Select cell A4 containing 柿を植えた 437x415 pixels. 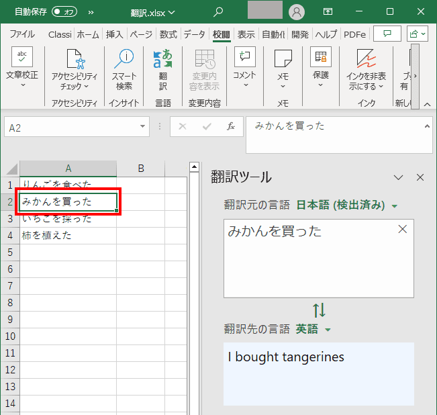click(68, 236)
